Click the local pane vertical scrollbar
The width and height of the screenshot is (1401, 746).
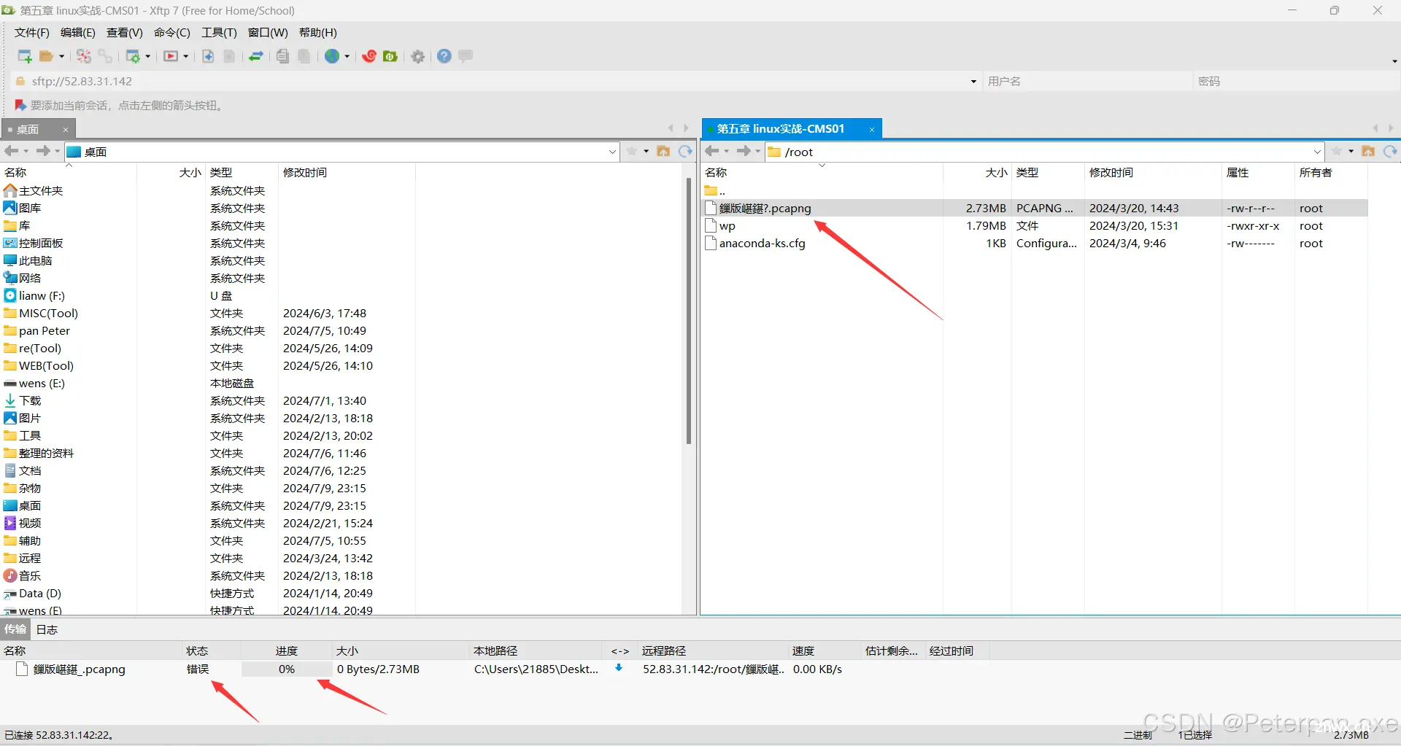coord(688,311)
